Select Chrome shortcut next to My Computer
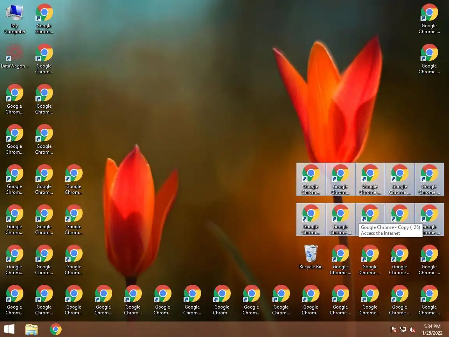The height and width of the screenshot is (337, 449). tap(44, 19)
